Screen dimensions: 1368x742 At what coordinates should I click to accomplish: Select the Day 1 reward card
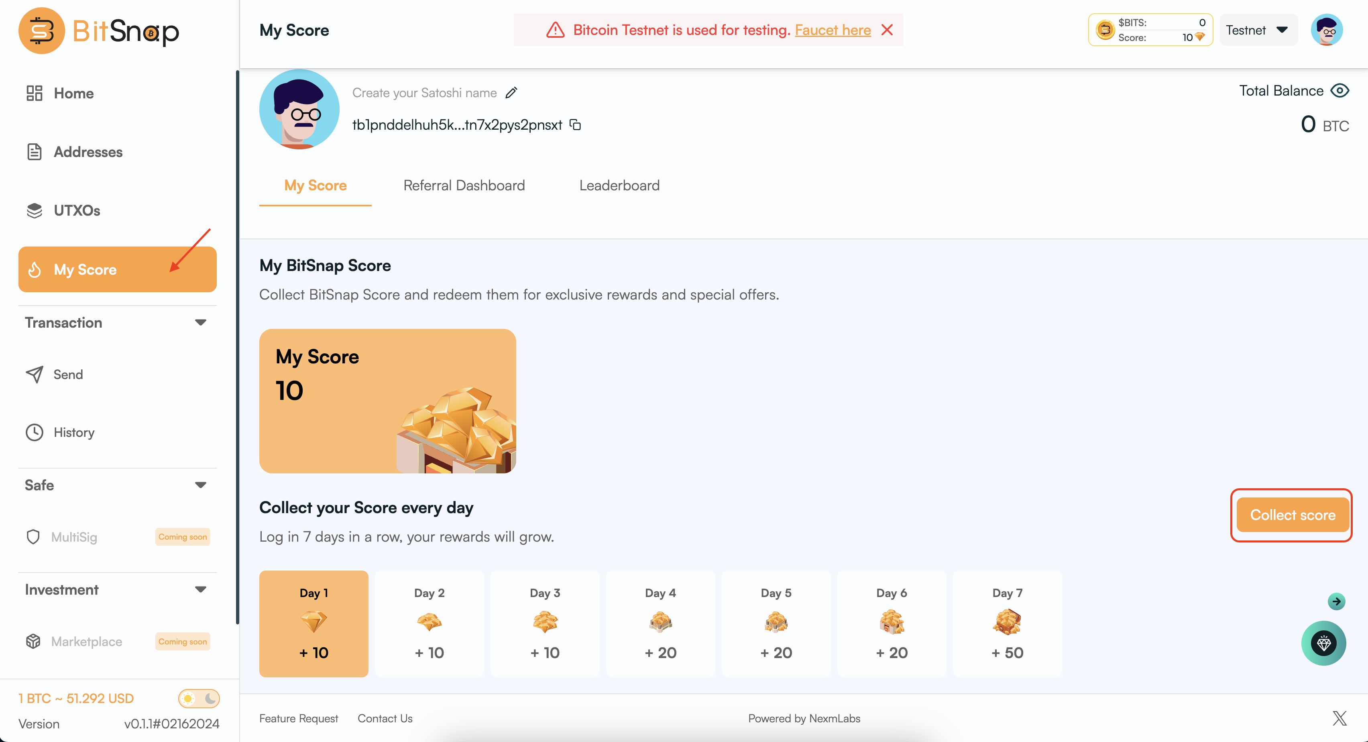point(313,623)
